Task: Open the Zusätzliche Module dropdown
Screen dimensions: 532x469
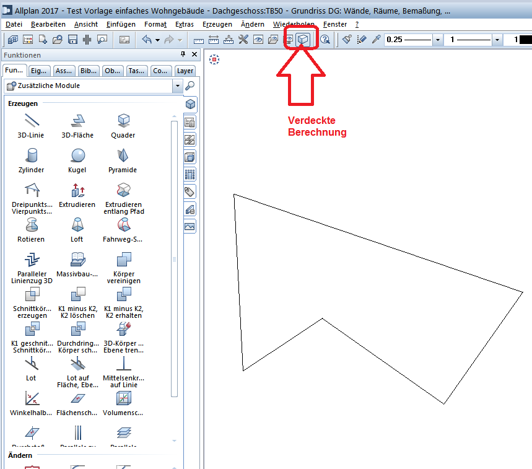Action: coord(177,86)
